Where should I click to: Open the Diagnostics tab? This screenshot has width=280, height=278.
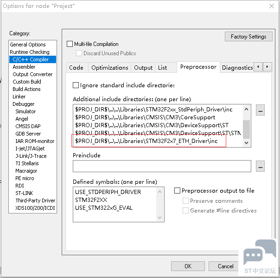coord(237,68)
